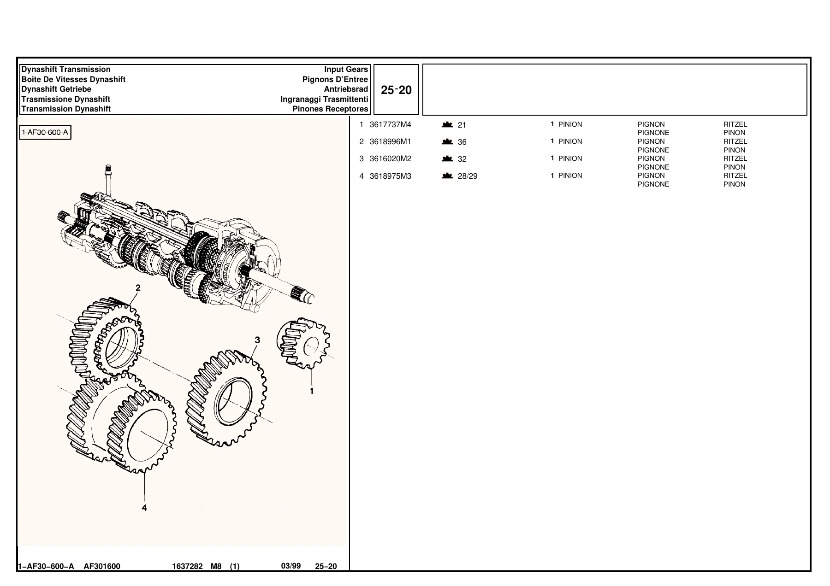Click the 'Input Gears' title
Screen dimensions: 830x586
pyautogui.click(x=346, y=70)
